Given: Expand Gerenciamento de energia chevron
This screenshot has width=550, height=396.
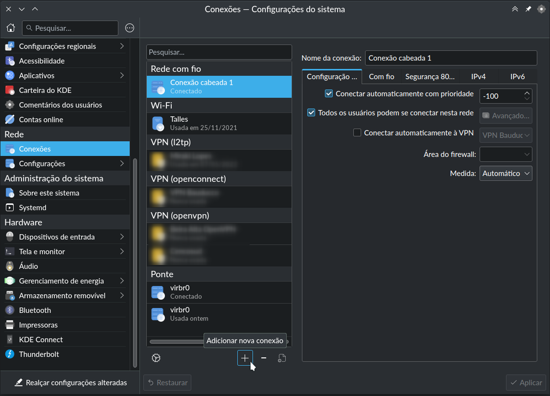Looking at the screenshot, I should pos(122,281).
